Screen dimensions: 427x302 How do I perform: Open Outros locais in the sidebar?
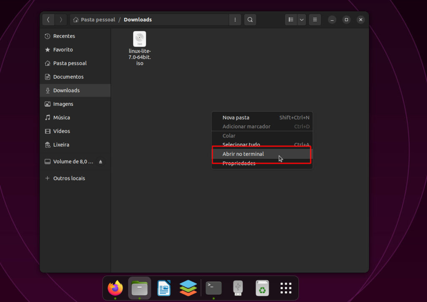tap(75, 178)
